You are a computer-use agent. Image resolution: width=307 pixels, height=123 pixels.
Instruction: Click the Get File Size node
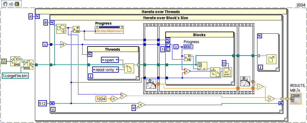click(x=61, y=29)
